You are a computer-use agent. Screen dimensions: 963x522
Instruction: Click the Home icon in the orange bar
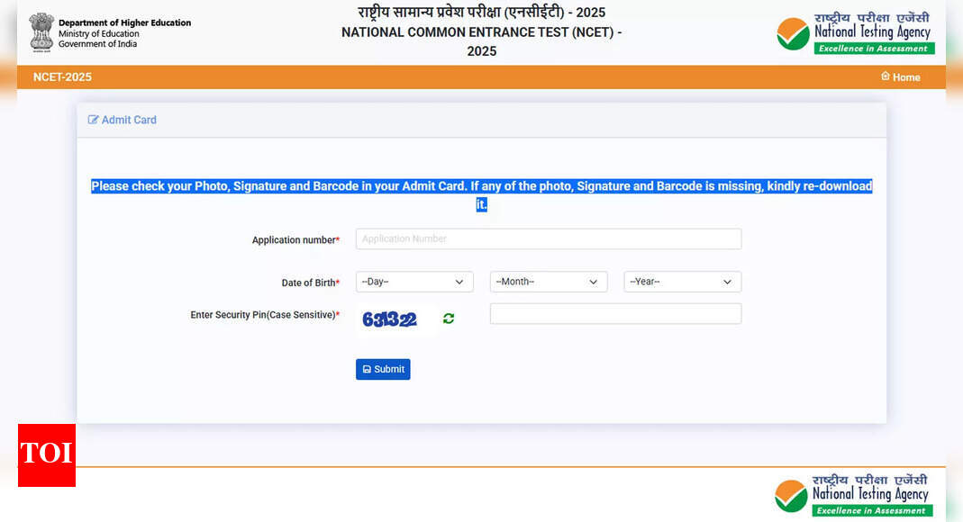[x=885, y=76]
